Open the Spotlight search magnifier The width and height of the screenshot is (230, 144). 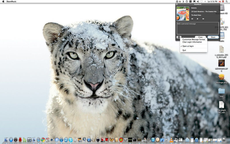227,1
